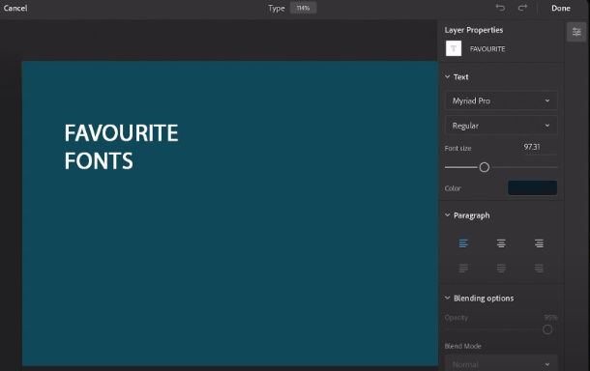The width and height of the screenshot is (590, 371).
Task: Select justify center paragraph icon
Action: (x=501, y=268)
